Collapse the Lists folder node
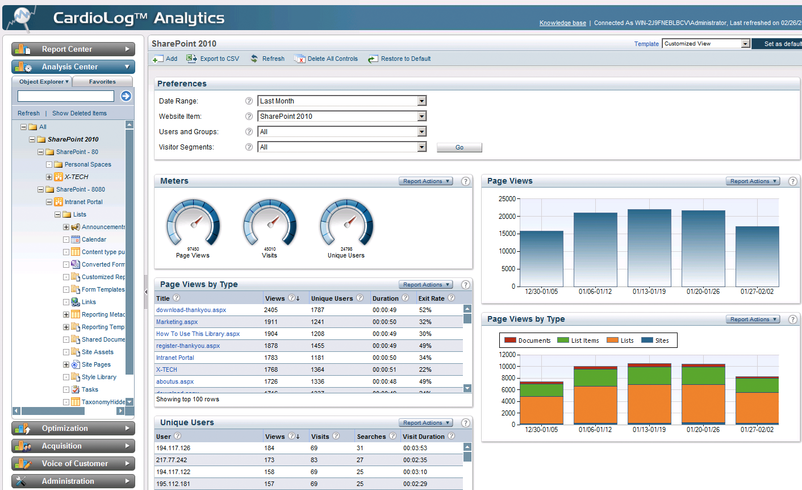Viewport: 802px width, 490px height. 57,214
